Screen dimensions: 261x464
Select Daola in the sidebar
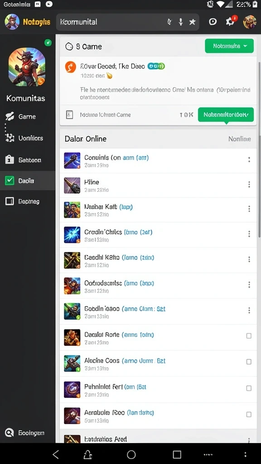[28, 180]
